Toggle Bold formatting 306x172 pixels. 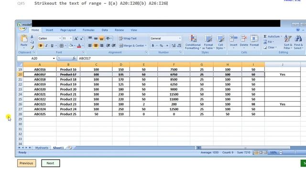coord(41,46)
